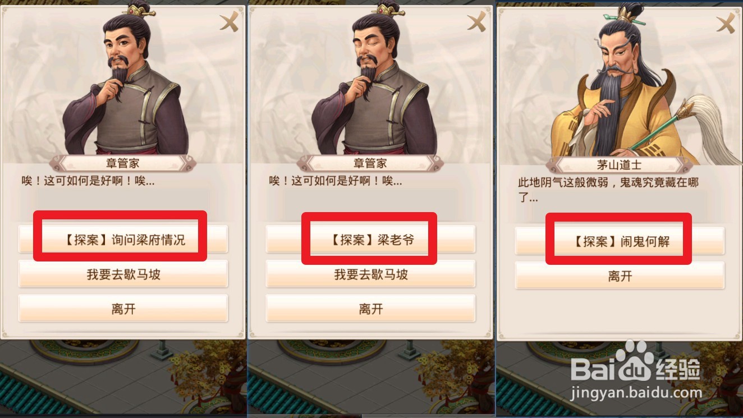Click the left 章管家 name banner
The image size is (743, 418).
coord(123,163)
